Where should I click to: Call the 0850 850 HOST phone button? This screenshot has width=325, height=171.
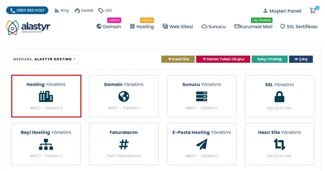coord(27,10)
